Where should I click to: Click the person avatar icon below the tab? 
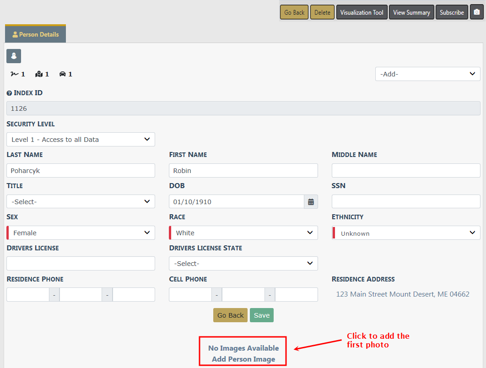pyautogui.click(x=14, y=56)
